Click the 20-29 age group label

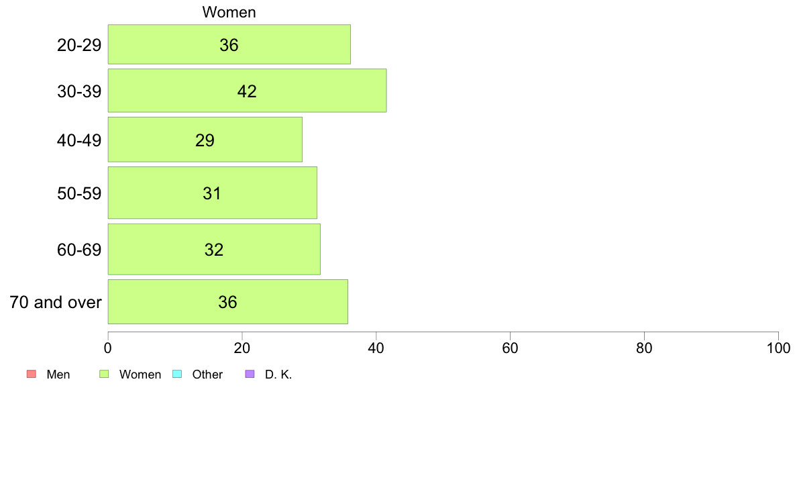[79, 45]
